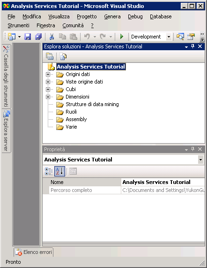Click the Properties window toolbar icon

coord(191,37)
